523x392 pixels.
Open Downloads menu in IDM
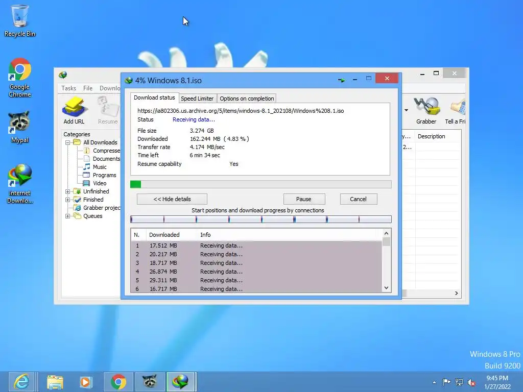109,88
